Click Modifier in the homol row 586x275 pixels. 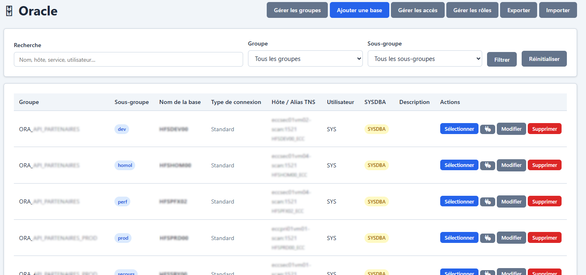point(511,165)
